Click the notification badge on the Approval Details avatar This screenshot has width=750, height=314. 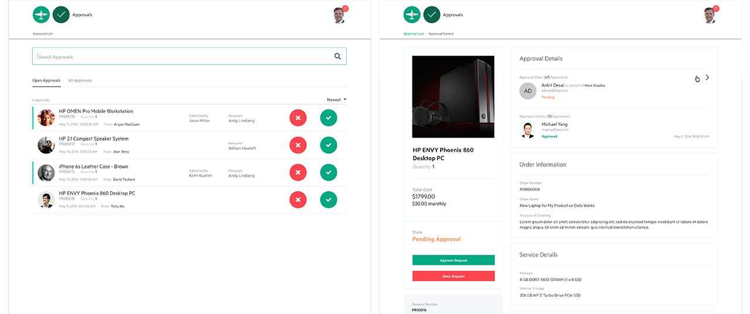click(x=716, y=9)
